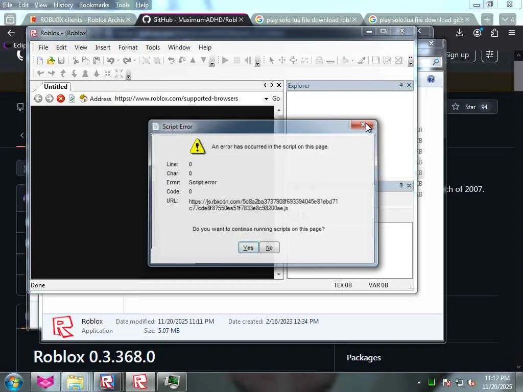This screenshot has width=523, height=392.
Task: Click the Pause simulation icon
Action: point(237,60)
